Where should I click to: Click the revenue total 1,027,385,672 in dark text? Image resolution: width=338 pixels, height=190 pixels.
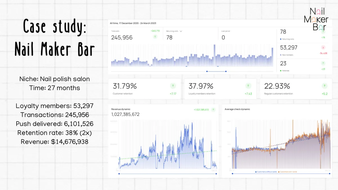125,115
